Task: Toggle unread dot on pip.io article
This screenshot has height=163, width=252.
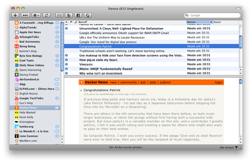Action: 66,60
